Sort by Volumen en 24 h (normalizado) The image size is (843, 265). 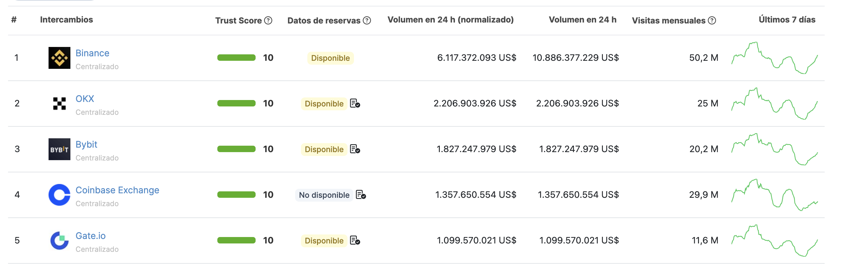pos(450,20)
